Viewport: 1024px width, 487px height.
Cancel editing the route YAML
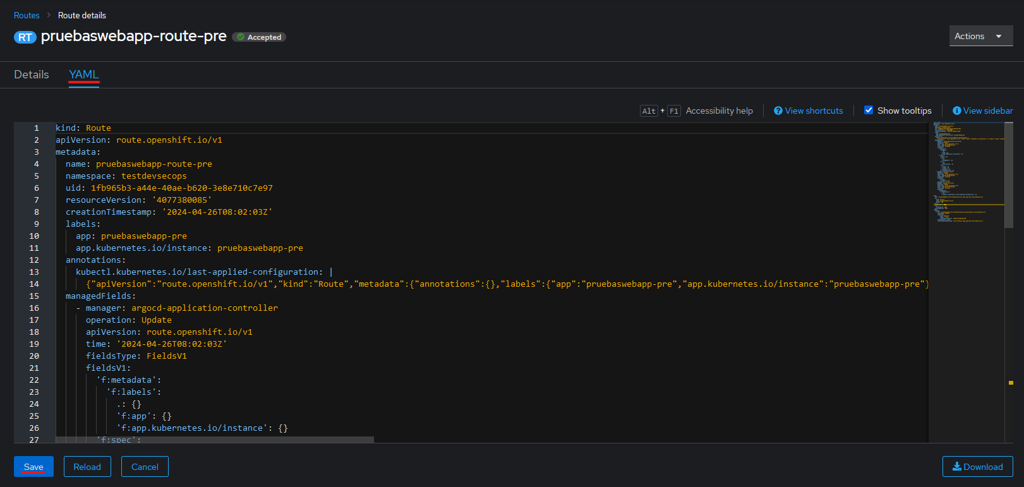click(x=145, y=467)
